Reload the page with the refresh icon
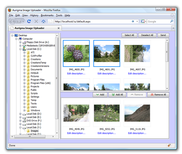 29,21
